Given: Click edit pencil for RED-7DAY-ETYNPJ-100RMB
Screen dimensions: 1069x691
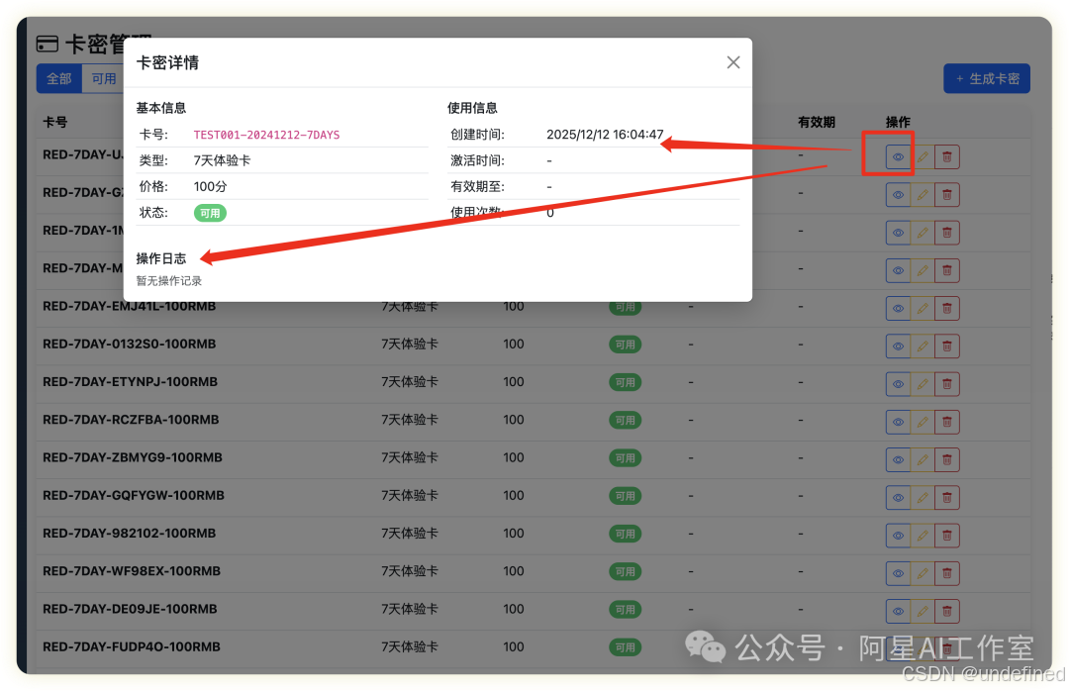Looking at the screenshot, I should [923, 384].
